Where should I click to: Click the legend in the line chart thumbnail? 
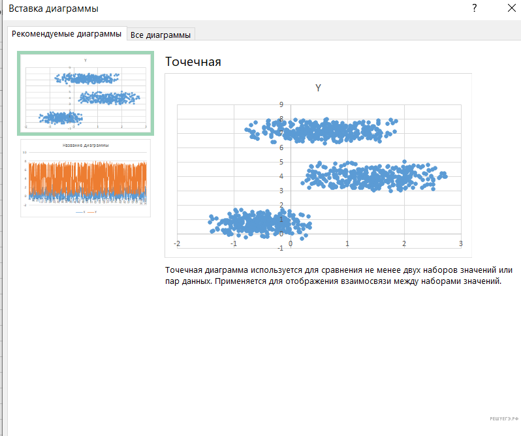[86, 212]
